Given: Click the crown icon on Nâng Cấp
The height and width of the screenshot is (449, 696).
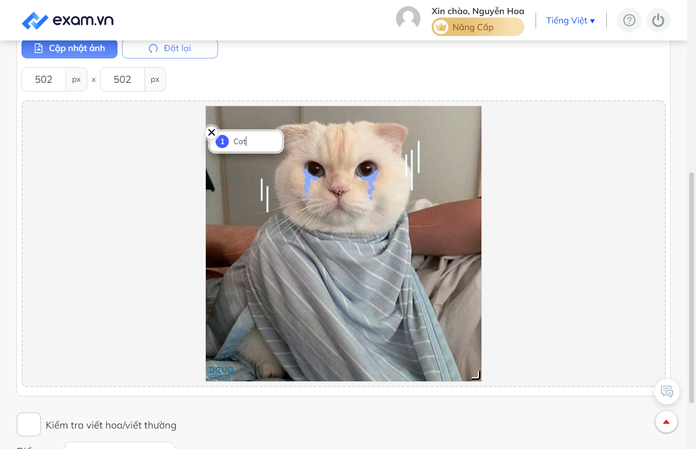Looking at the screenshot, I should tap(441, 27).
